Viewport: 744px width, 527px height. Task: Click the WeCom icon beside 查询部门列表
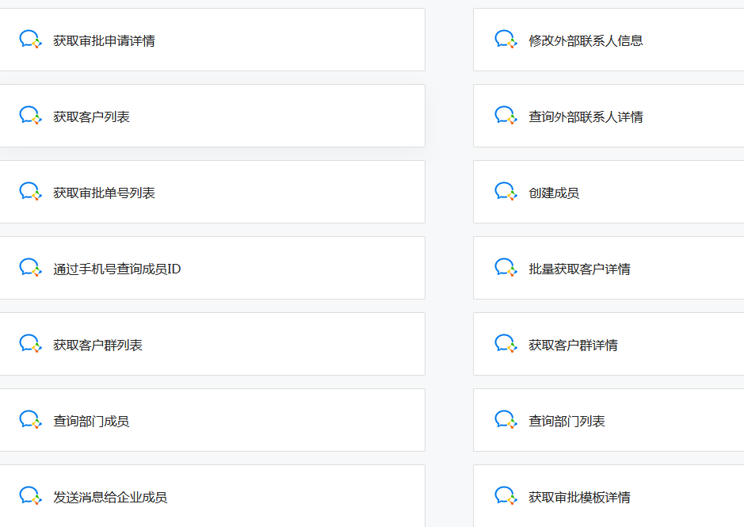coord(506,420)
